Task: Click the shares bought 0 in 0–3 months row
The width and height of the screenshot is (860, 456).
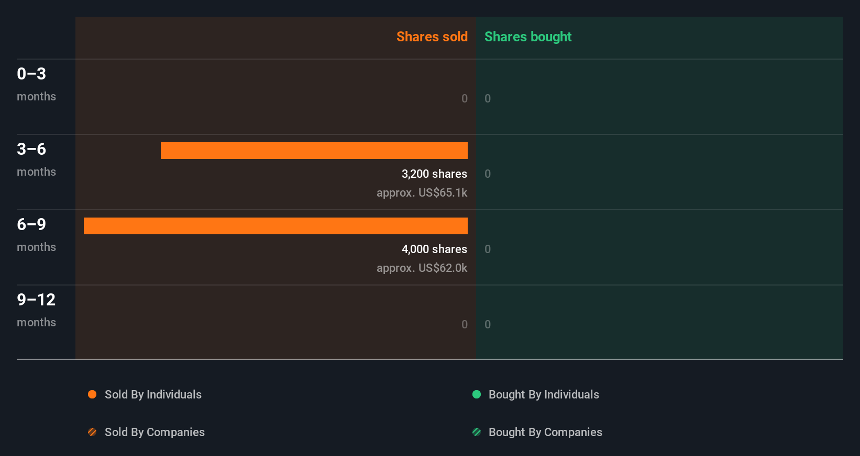Action: tap(488, 98)
